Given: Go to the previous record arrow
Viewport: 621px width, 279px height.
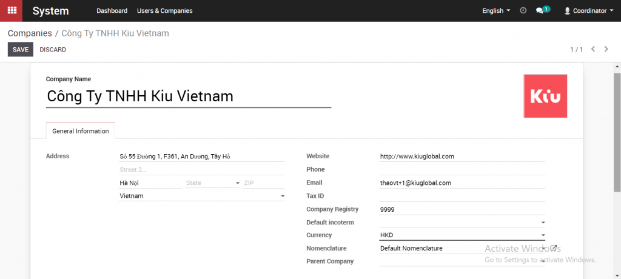Looking at the screenshot, I should 593,49.
